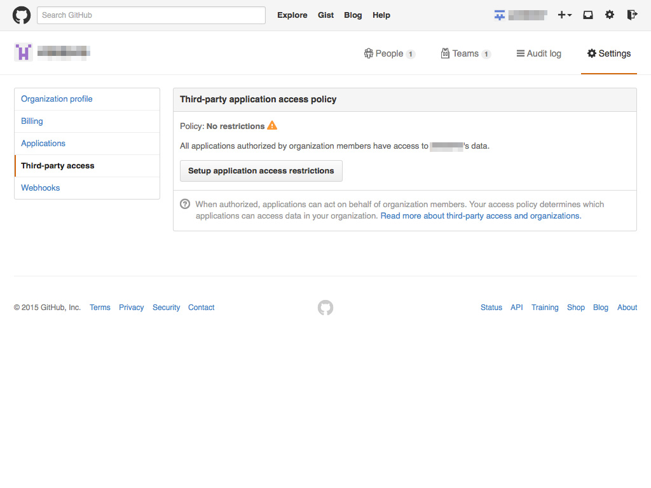Click the help question mark icon
Viewport: 651px width, 488px height.
pyautogui.click(x=185, y=204)
